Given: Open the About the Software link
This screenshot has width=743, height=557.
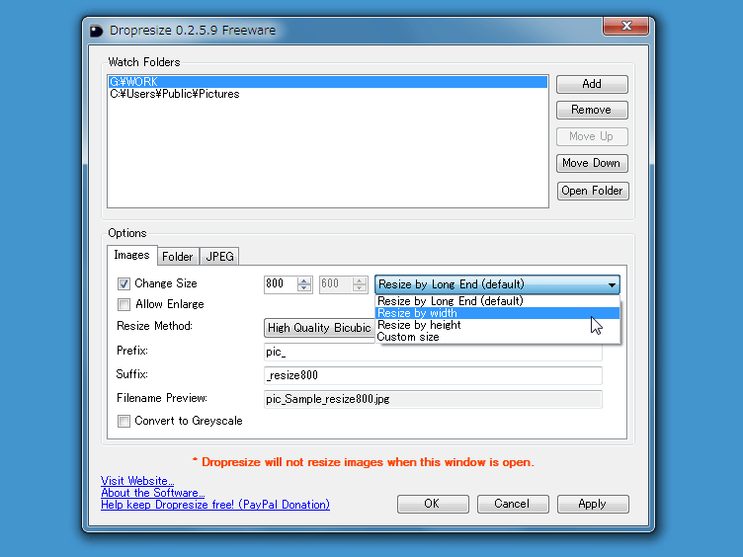Looking at the screenshot, I should click(152, 493).
